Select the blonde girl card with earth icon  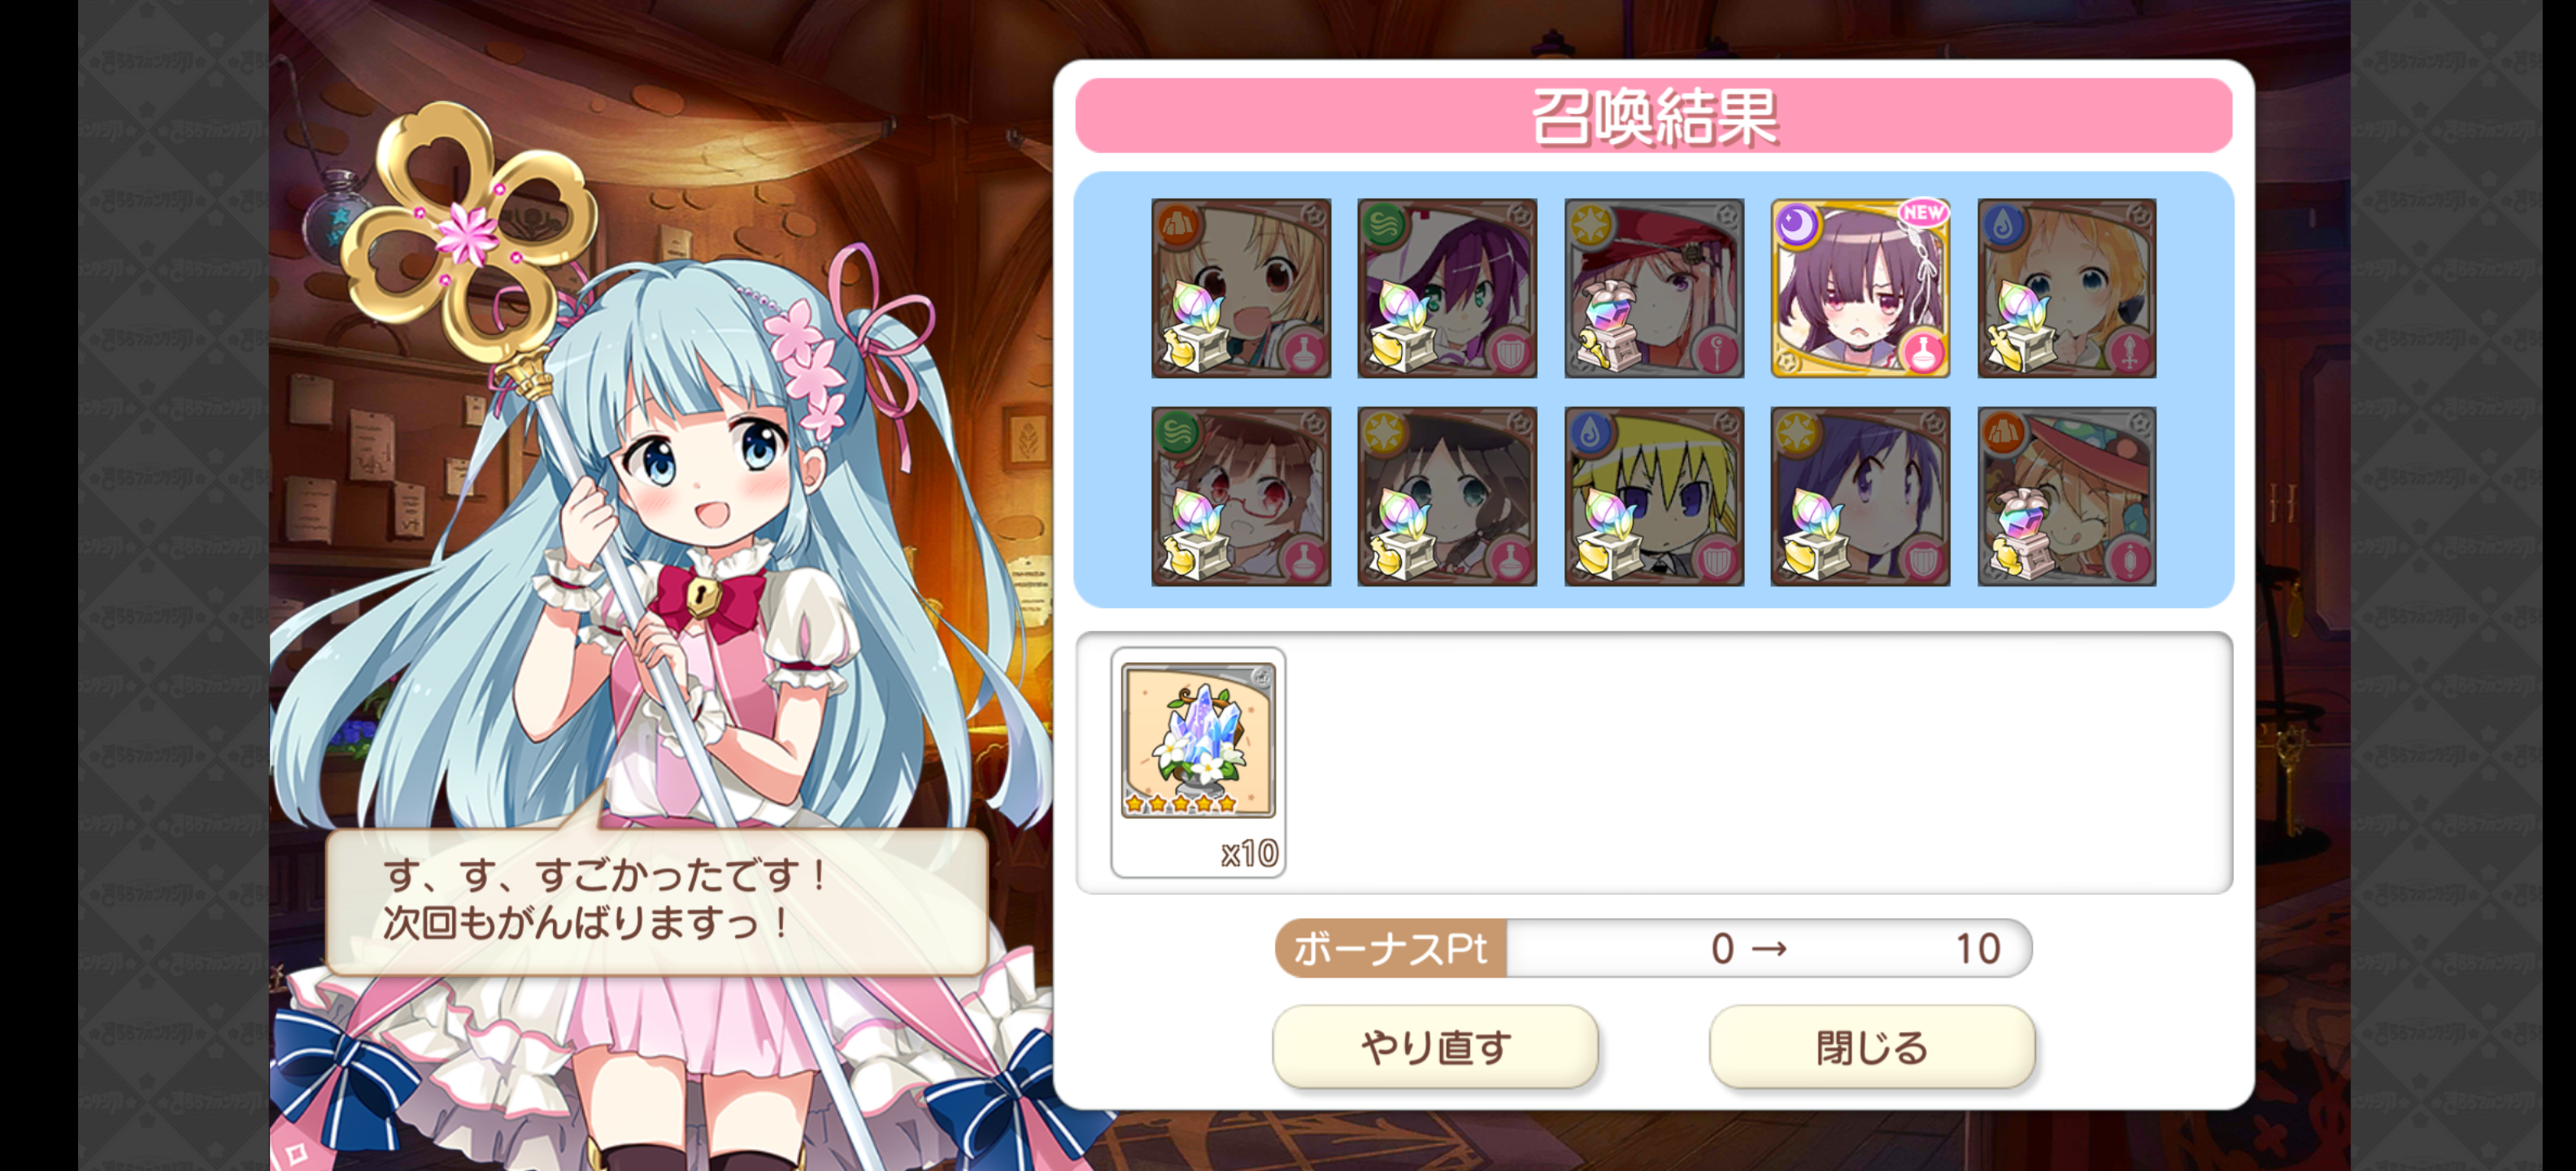1241,288
